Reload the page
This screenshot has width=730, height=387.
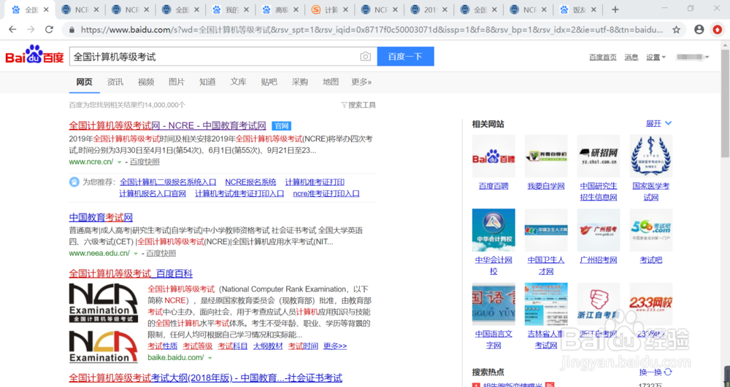tap(49, 30)
